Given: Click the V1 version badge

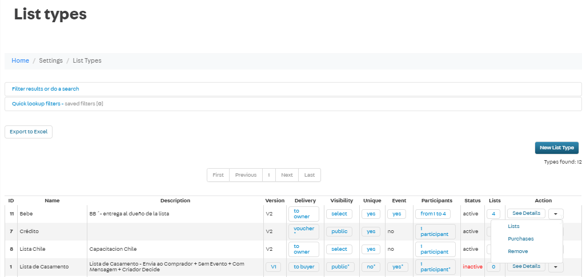Looking at the screenshot, I should (273, 267).
